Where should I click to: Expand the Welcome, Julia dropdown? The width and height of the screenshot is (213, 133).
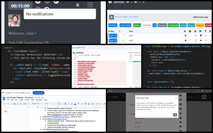[x=22, y=33]
